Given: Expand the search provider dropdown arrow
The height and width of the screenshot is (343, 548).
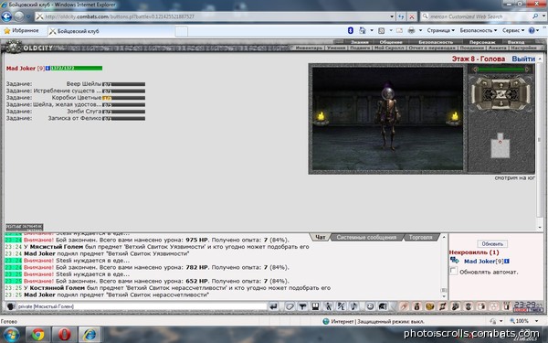Looking at the screenshot, I should click(x=544, y=16).
